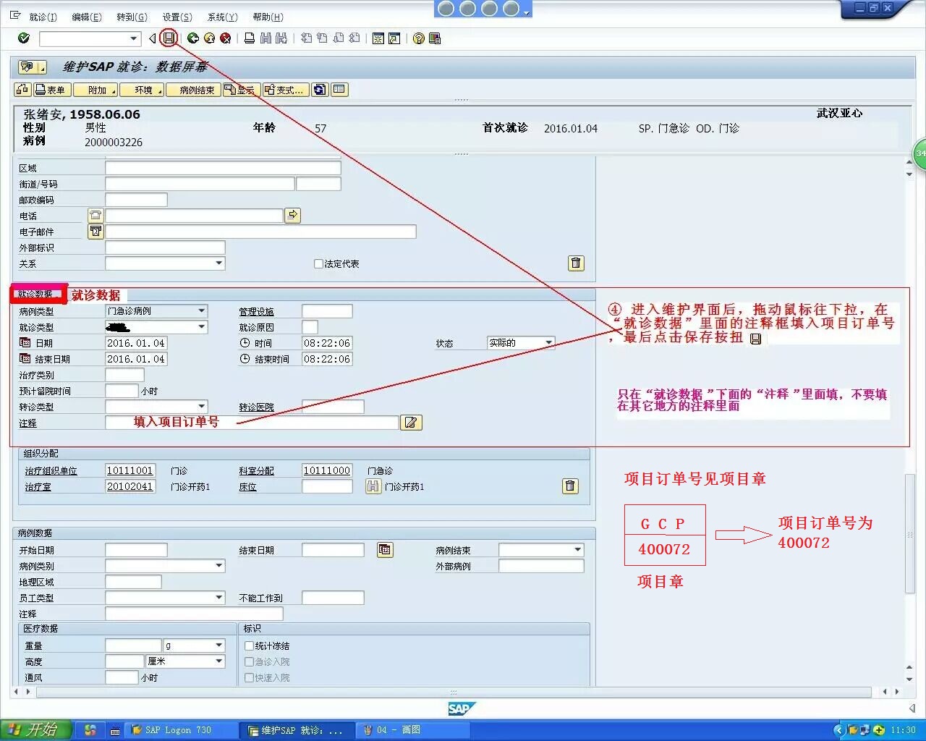This screenshot has width=926, height=741.
Task: Click the telephone icon beside 电话 field
Action: tap(95, 216)
